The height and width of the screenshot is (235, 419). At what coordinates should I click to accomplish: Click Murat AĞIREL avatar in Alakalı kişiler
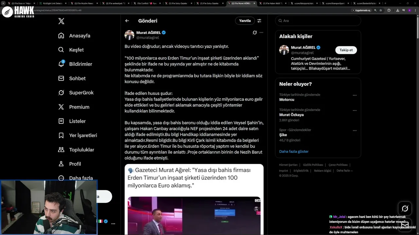point(284,50)
